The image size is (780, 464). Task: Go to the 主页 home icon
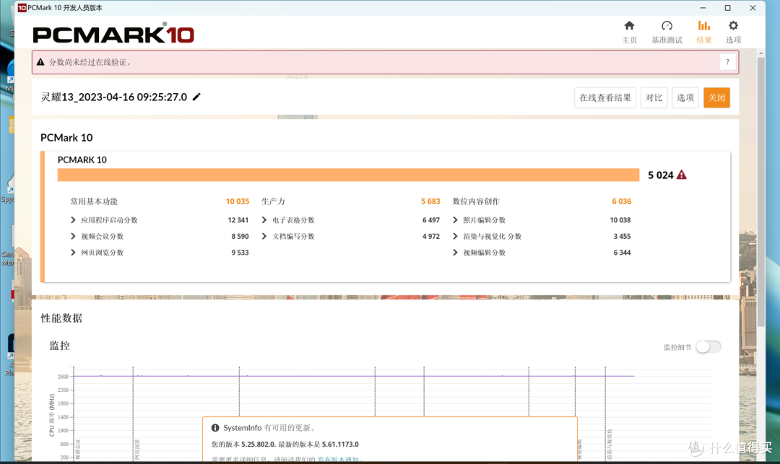coord(629,25)
